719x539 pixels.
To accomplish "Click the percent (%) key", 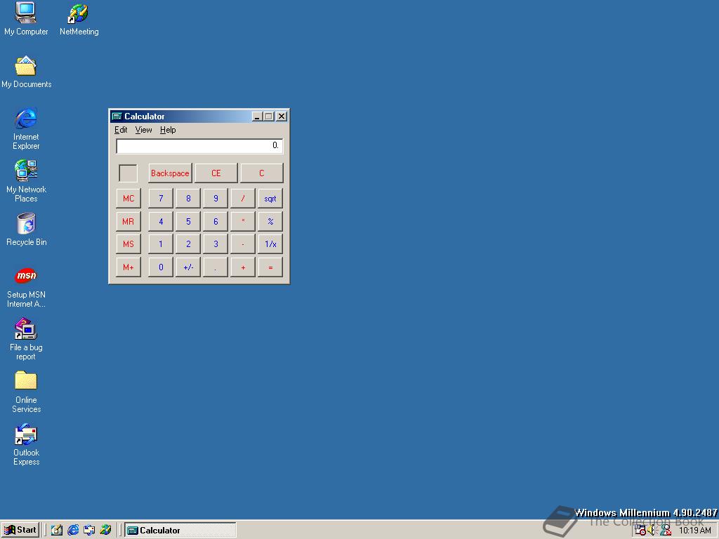I will coord(270,221).
